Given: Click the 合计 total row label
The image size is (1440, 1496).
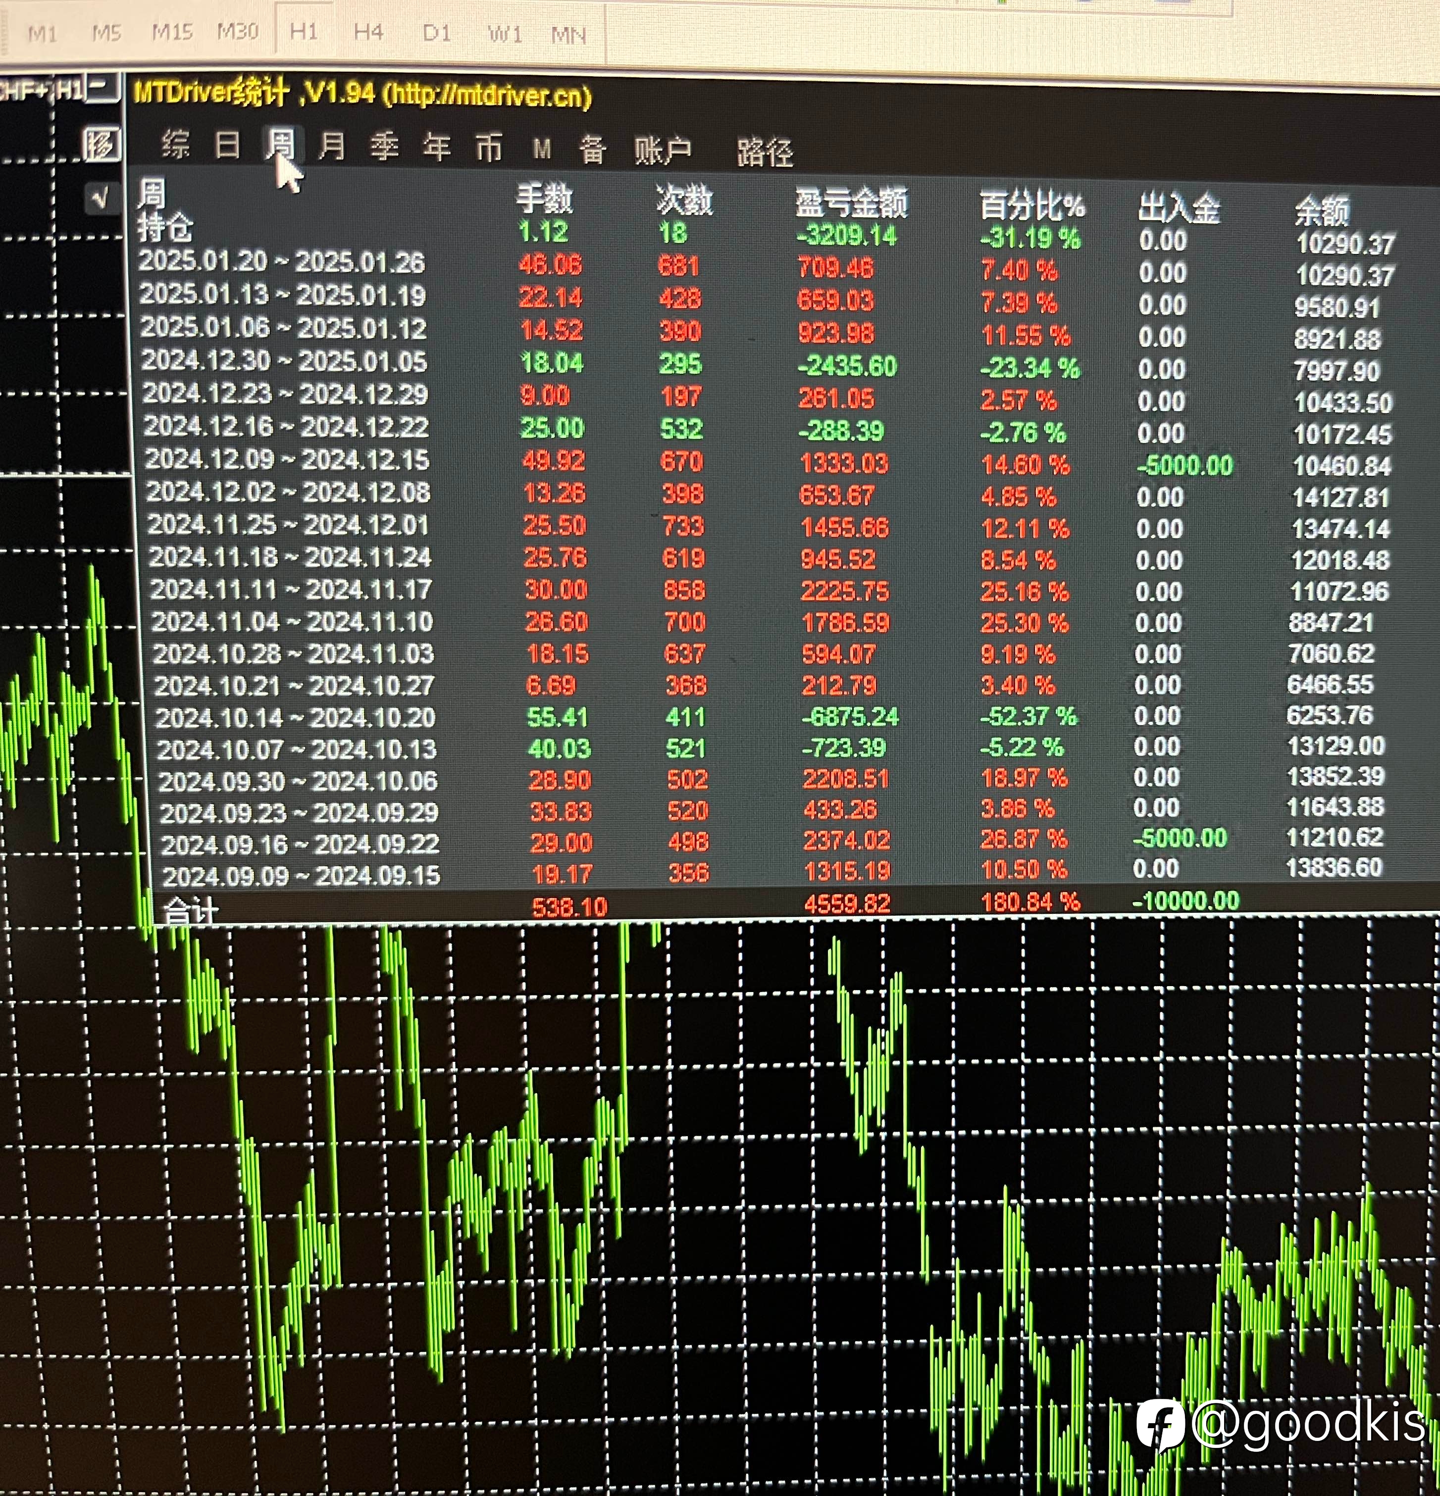Looking at the screenshot, I should (x=191, y=910).
